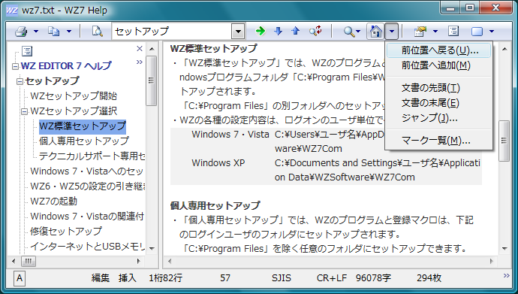Click content pane vertical scrollbar thumb
Image resolution: width=518 pixels, height=294 pixels.
click(x=504, y=141)
